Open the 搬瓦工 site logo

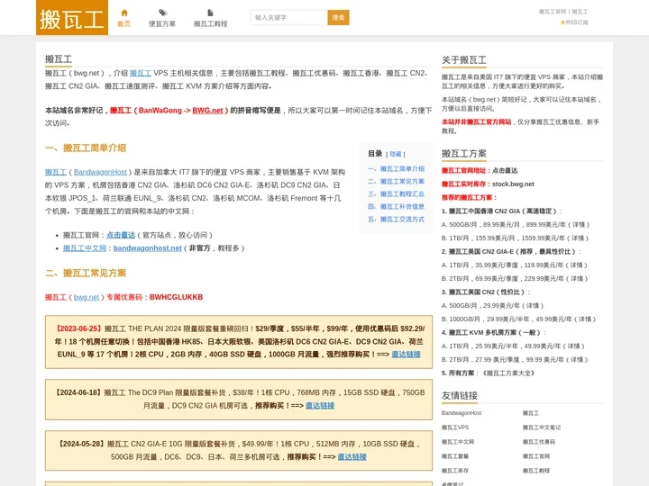pyautogui.click(x=72, y=18)
